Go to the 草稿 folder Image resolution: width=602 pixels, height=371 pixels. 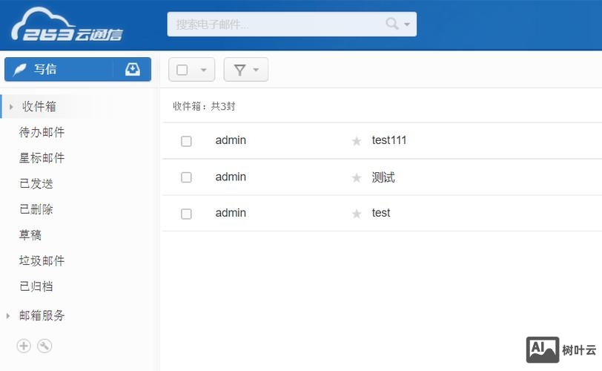coord(30,234)
